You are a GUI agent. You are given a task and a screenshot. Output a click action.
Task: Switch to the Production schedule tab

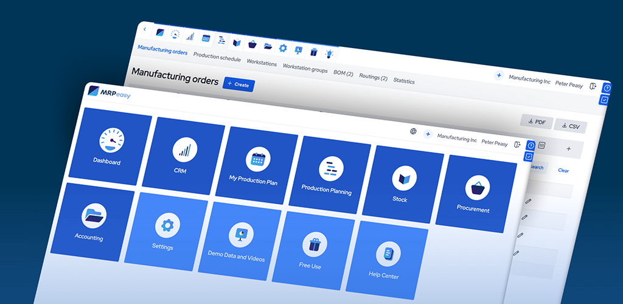click(217, 57)
